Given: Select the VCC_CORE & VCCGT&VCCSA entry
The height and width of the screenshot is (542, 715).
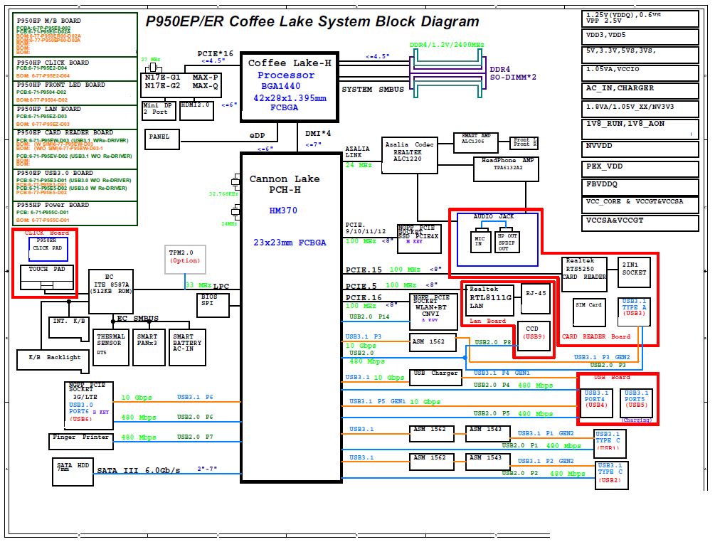Looking at the screenshot, I should coord(640,205).
